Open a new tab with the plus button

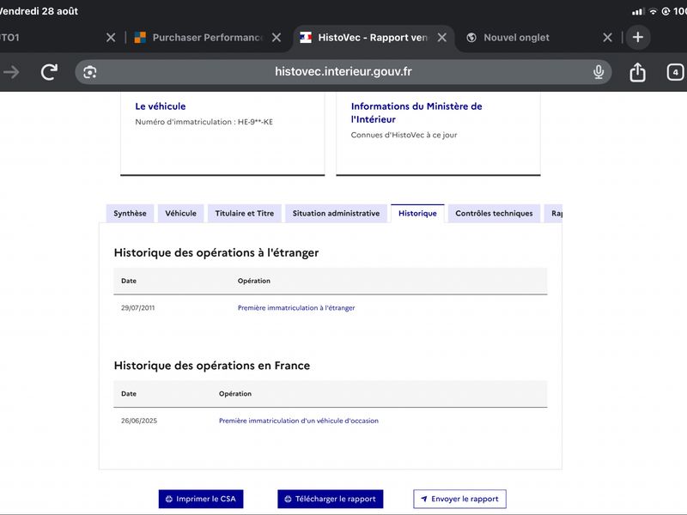(638, 37)
